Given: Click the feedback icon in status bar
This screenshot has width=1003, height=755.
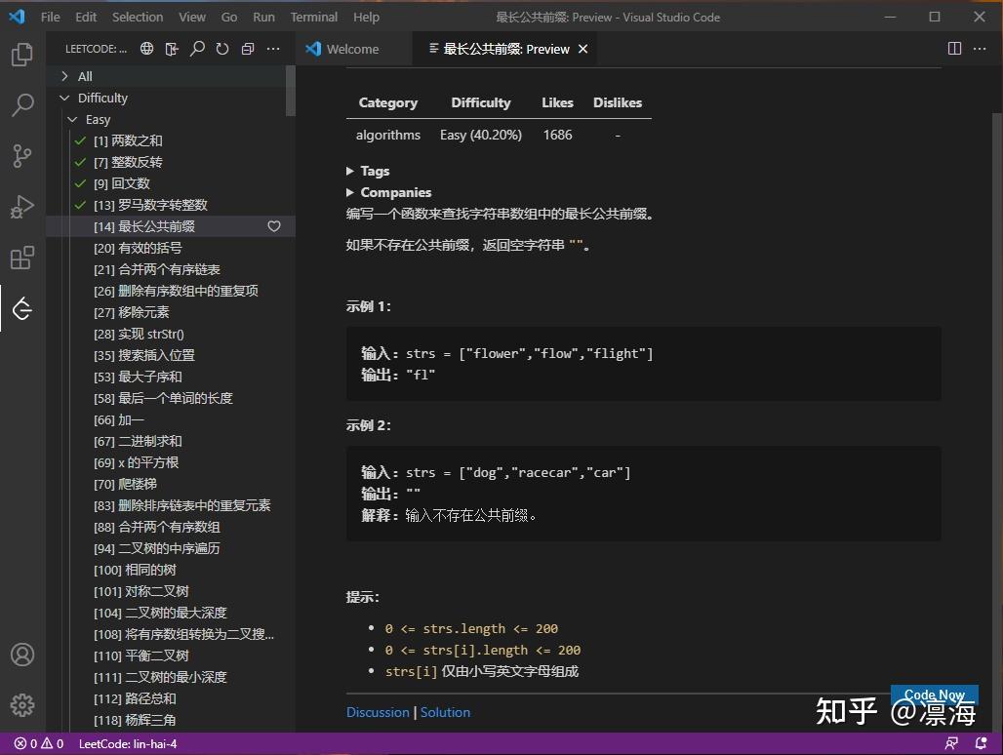Looking at the screenshot, I should [952, 743].
